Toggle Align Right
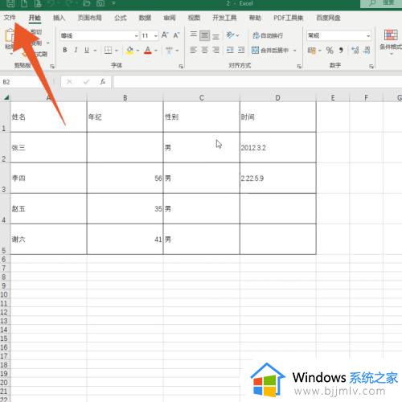 [x=215, y=50]
